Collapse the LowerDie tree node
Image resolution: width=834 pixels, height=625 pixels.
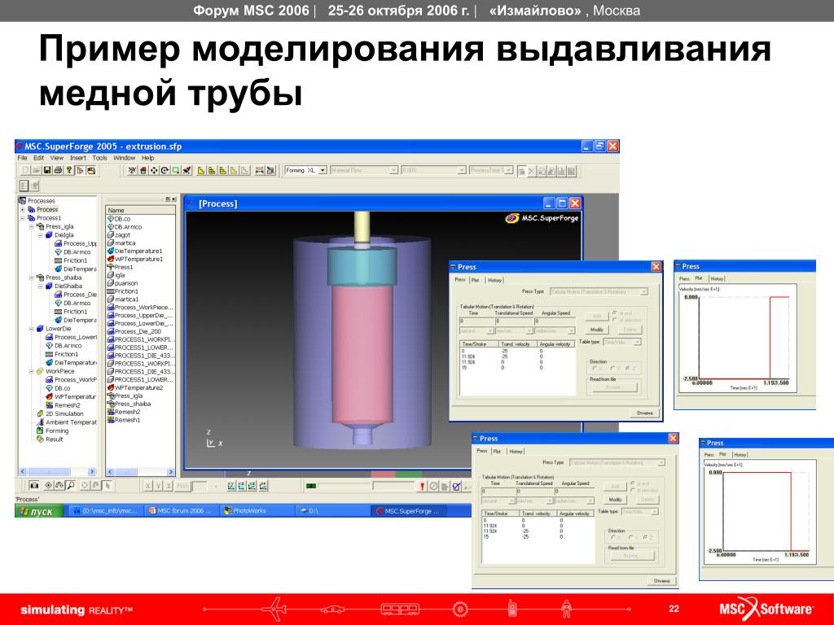pyautogui.click(x=32, y=329)
